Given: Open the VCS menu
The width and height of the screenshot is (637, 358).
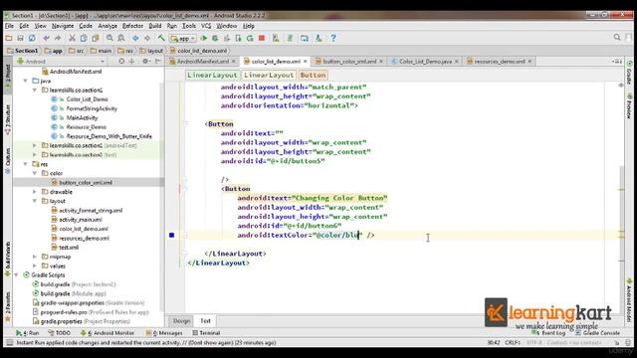Looking at the screenshot, I should pos(206,26).
